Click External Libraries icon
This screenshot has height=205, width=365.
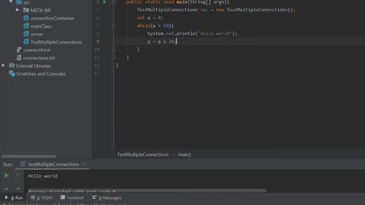tap(12, 65)
